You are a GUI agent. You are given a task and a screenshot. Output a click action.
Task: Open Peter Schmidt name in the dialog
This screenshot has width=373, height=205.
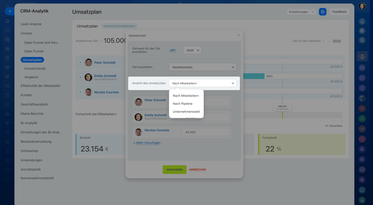point(155,100)
